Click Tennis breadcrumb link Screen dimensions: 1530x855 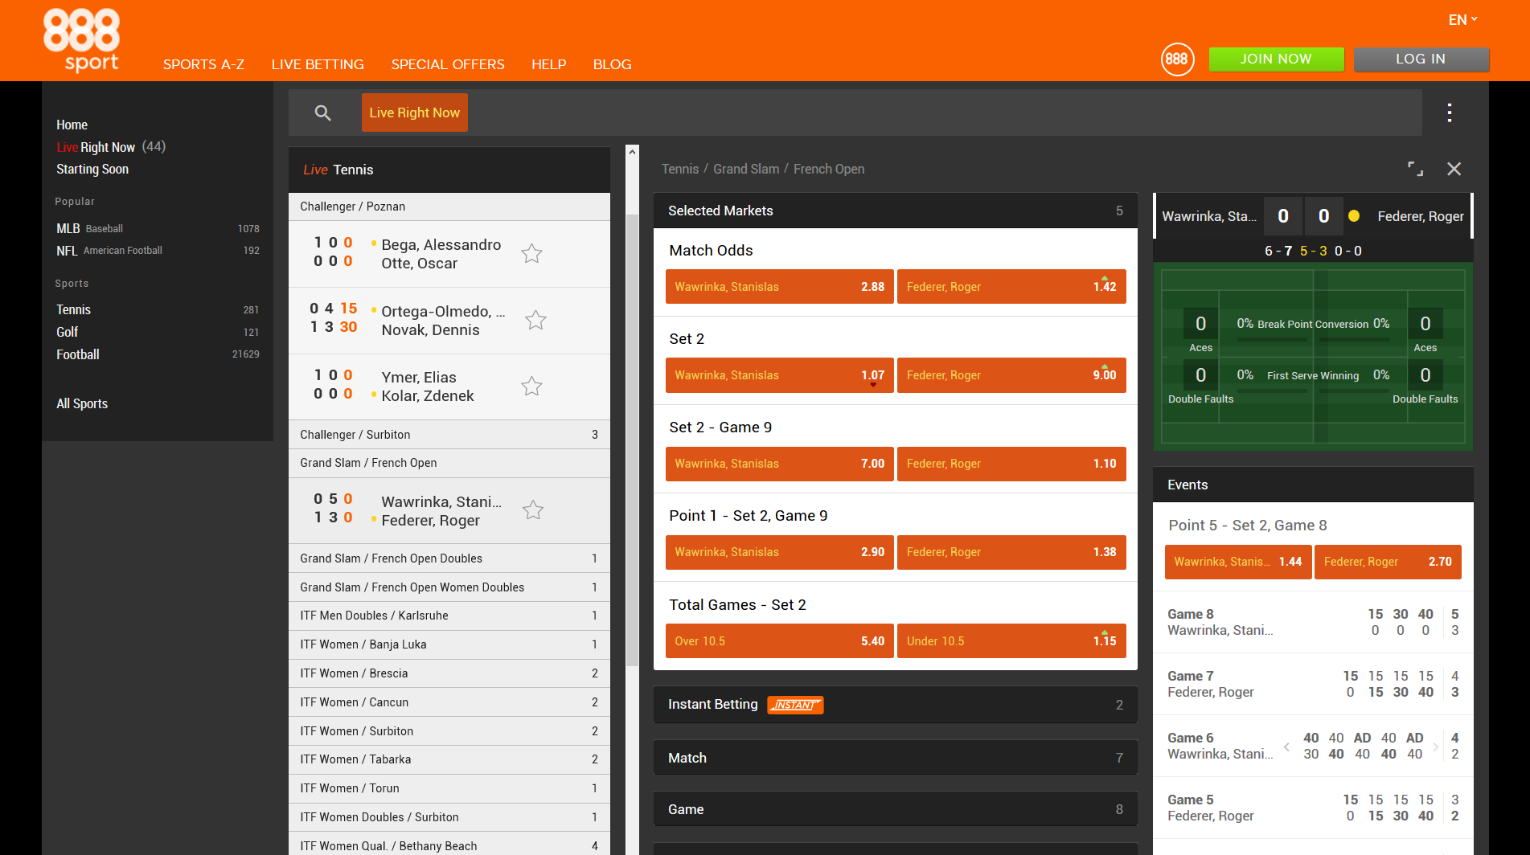[x=680, y=169]
